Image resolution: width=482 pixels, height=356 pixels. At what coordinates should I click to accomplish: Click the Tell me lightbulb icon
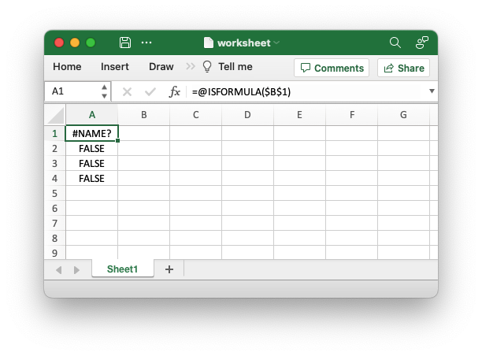(208, 67)
